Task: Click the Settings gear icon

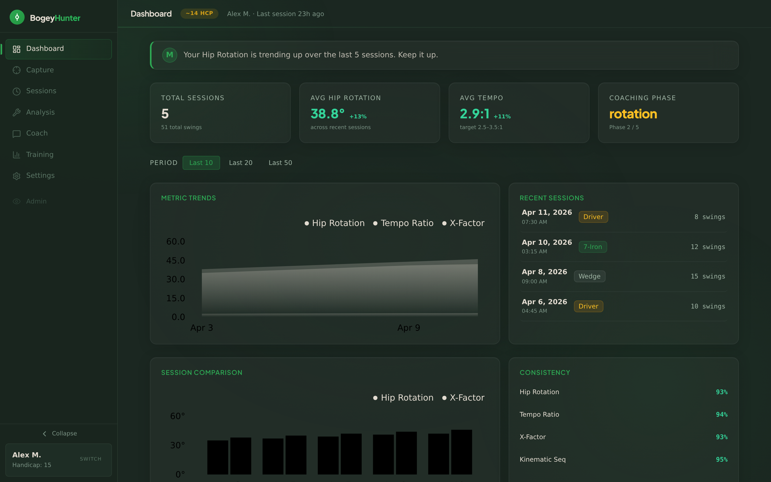Action: pyautogui.click(x=17, y=176)
